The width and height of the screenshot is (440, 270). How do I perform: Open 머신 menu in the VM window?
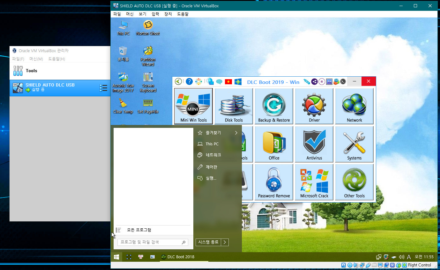tap(130, 14)
